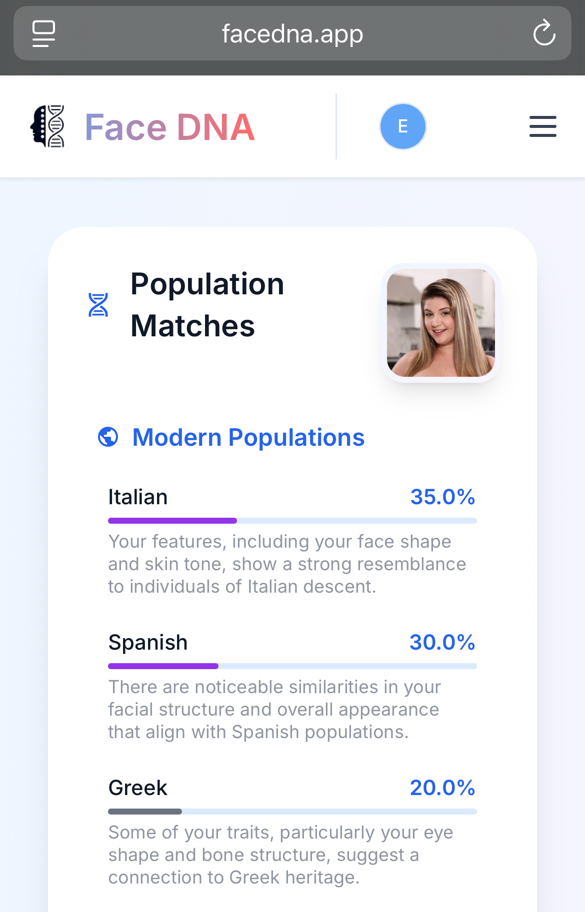This screenshot has width=585, height=912.
Task: Tap the facedna.app address field
Action: pos(292,33)
